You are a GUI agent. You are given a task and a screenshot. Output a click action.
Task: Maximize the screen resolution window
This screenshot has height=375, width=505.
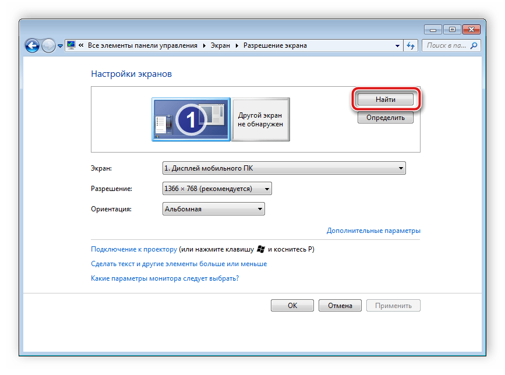[452, 30]
